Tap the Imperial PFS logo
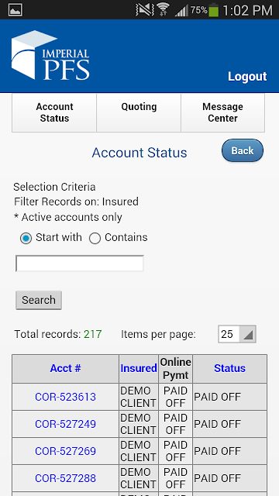This screenshot has width=279, height=496. [x=50, y=55]
